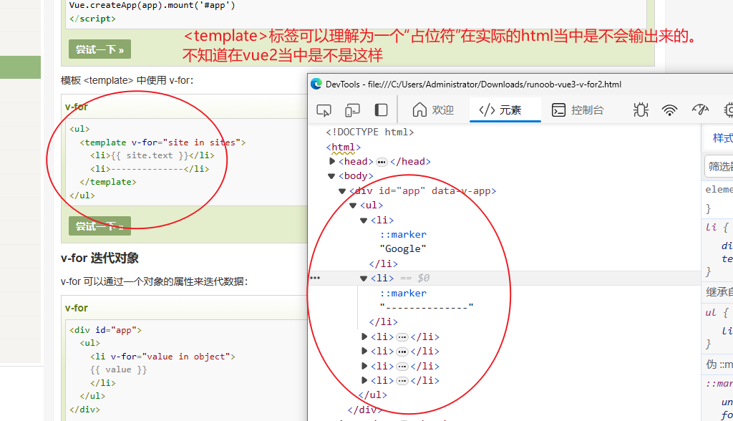733x421 pixels.
Task: Click the ellipsis in the third collapsed li
Action: 402,367
